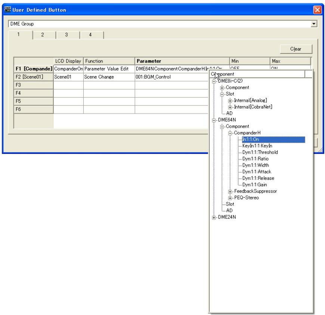Image resolution: width=325 pixels, height=315 pixels.
Task: Collapse the DME8i-C(2) tree node
Action: point(214,81)
